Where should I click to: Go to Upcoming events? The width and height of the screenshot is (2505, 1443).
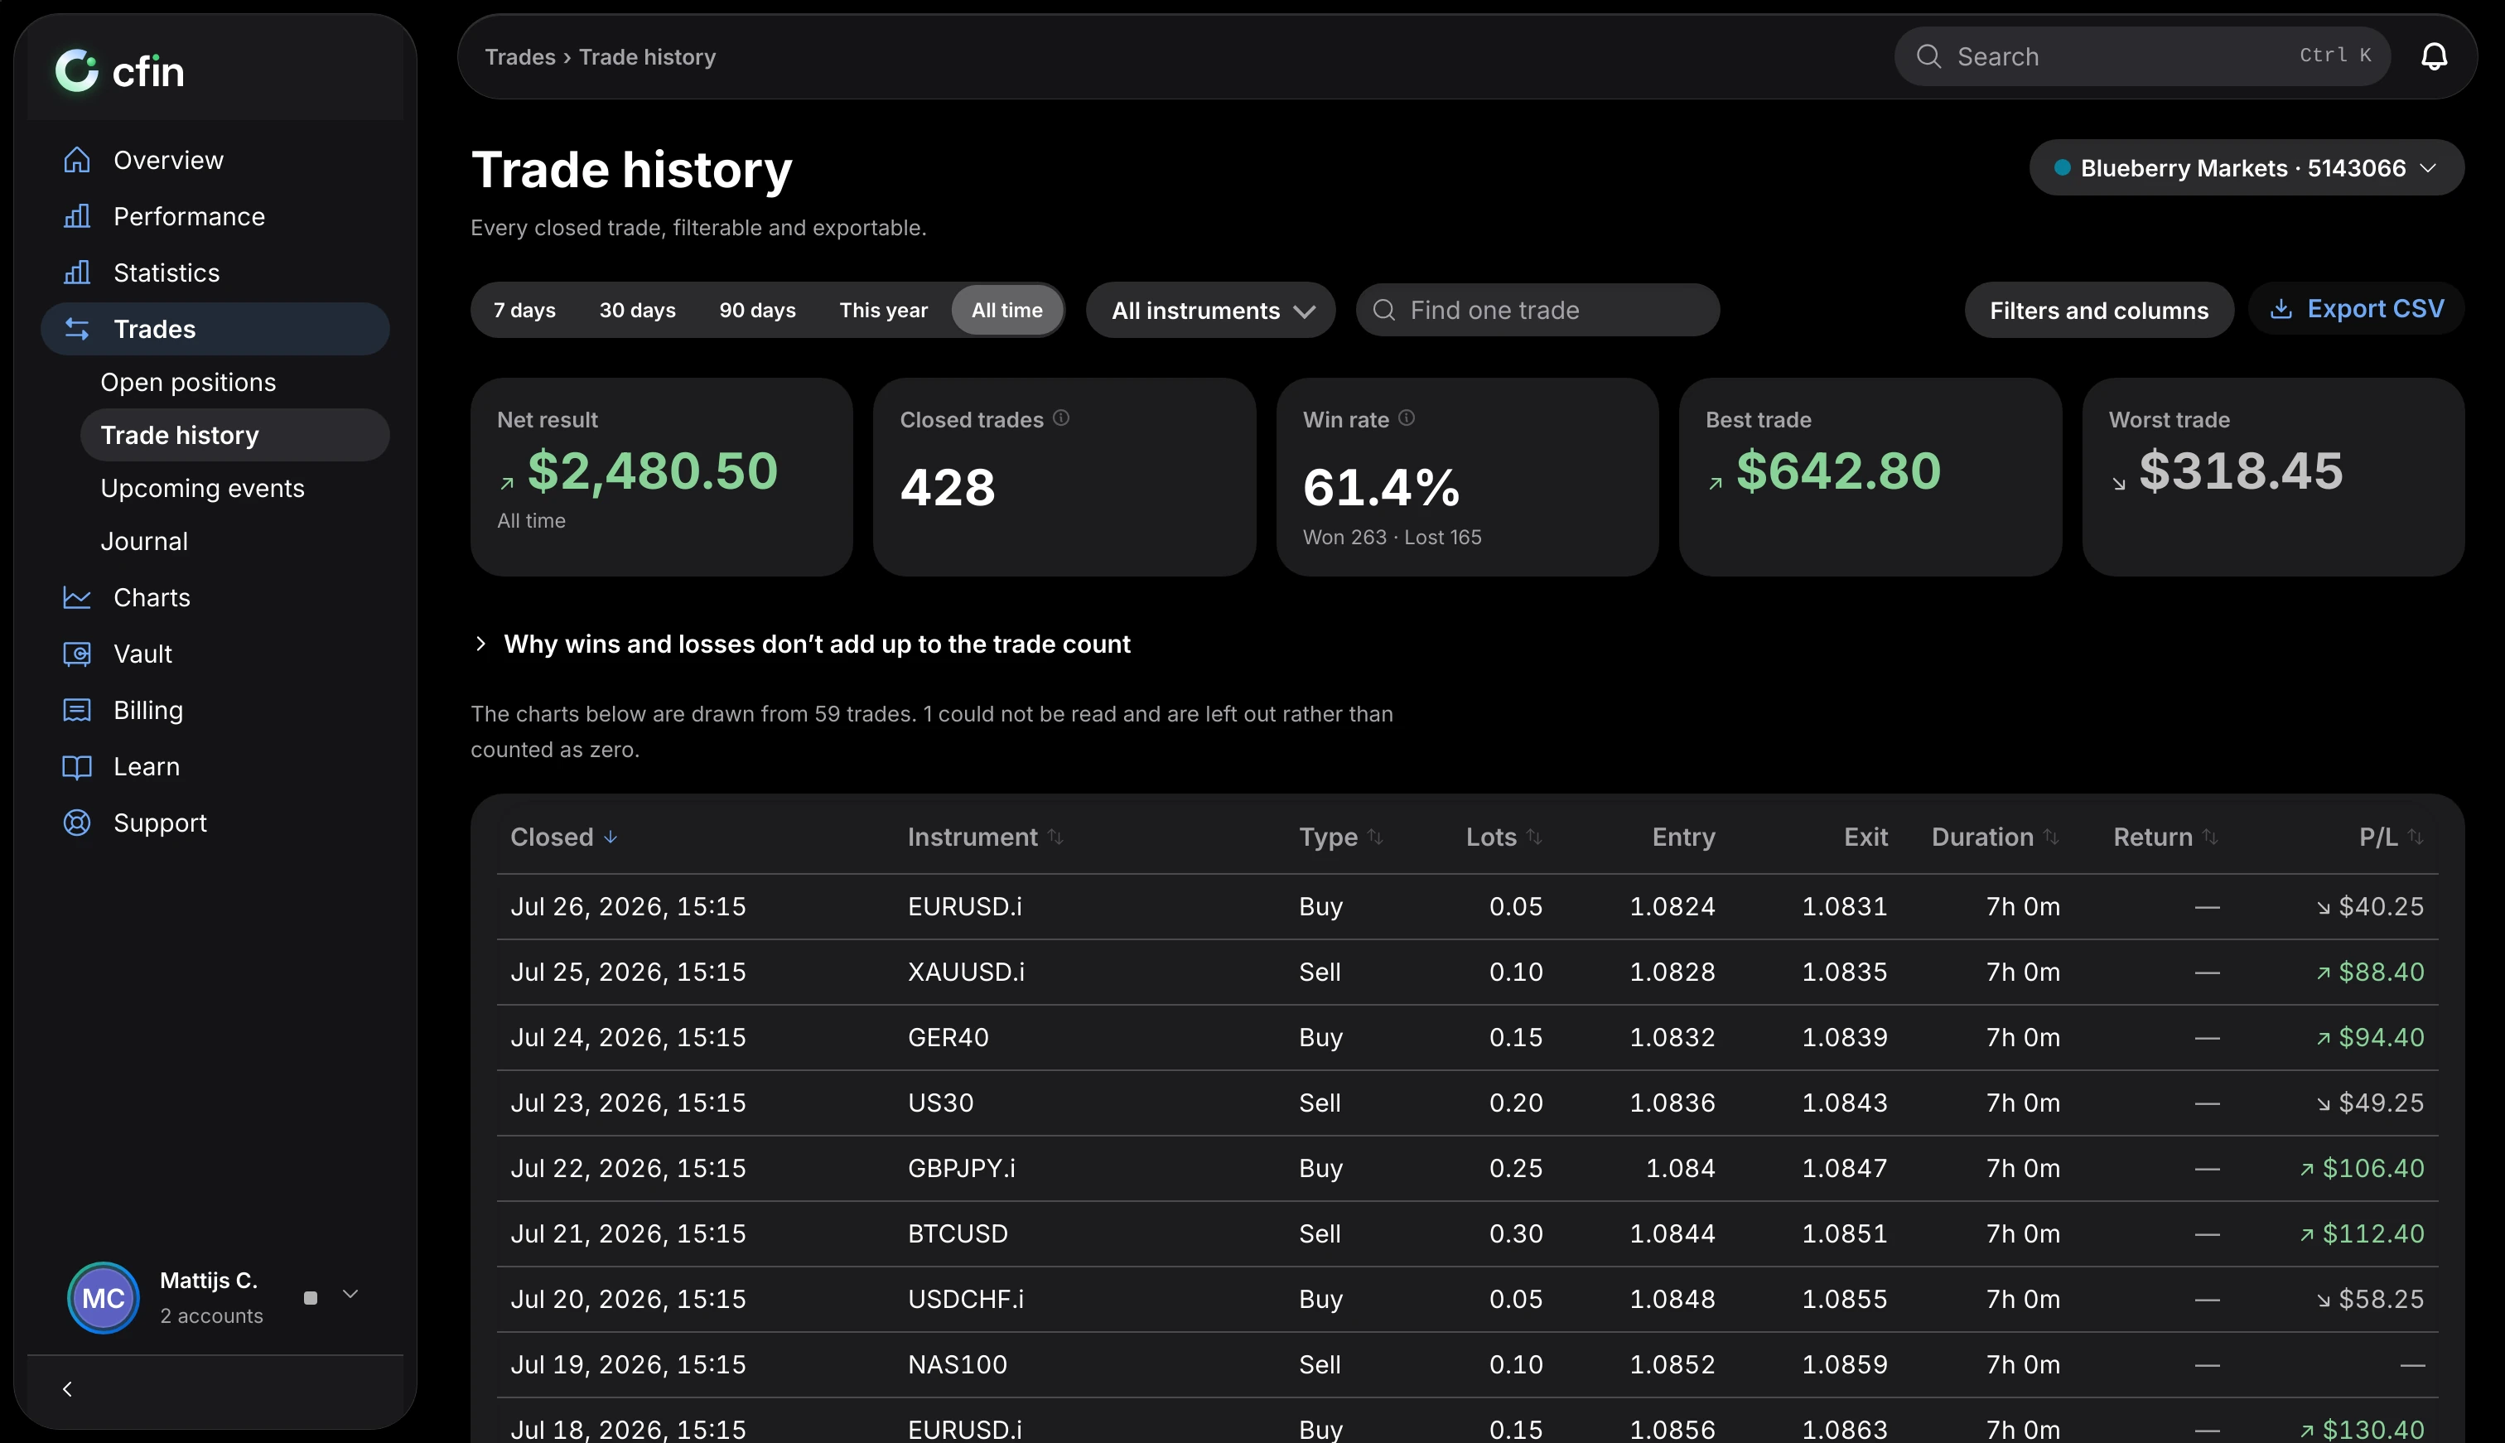235,489
